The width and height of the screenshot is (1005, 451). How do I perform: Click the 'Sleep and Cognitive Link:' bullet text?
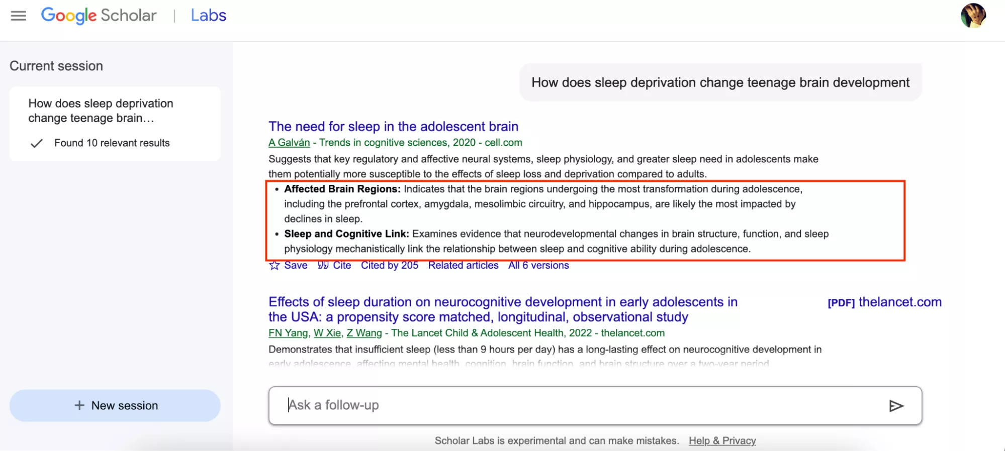point(347,234)
